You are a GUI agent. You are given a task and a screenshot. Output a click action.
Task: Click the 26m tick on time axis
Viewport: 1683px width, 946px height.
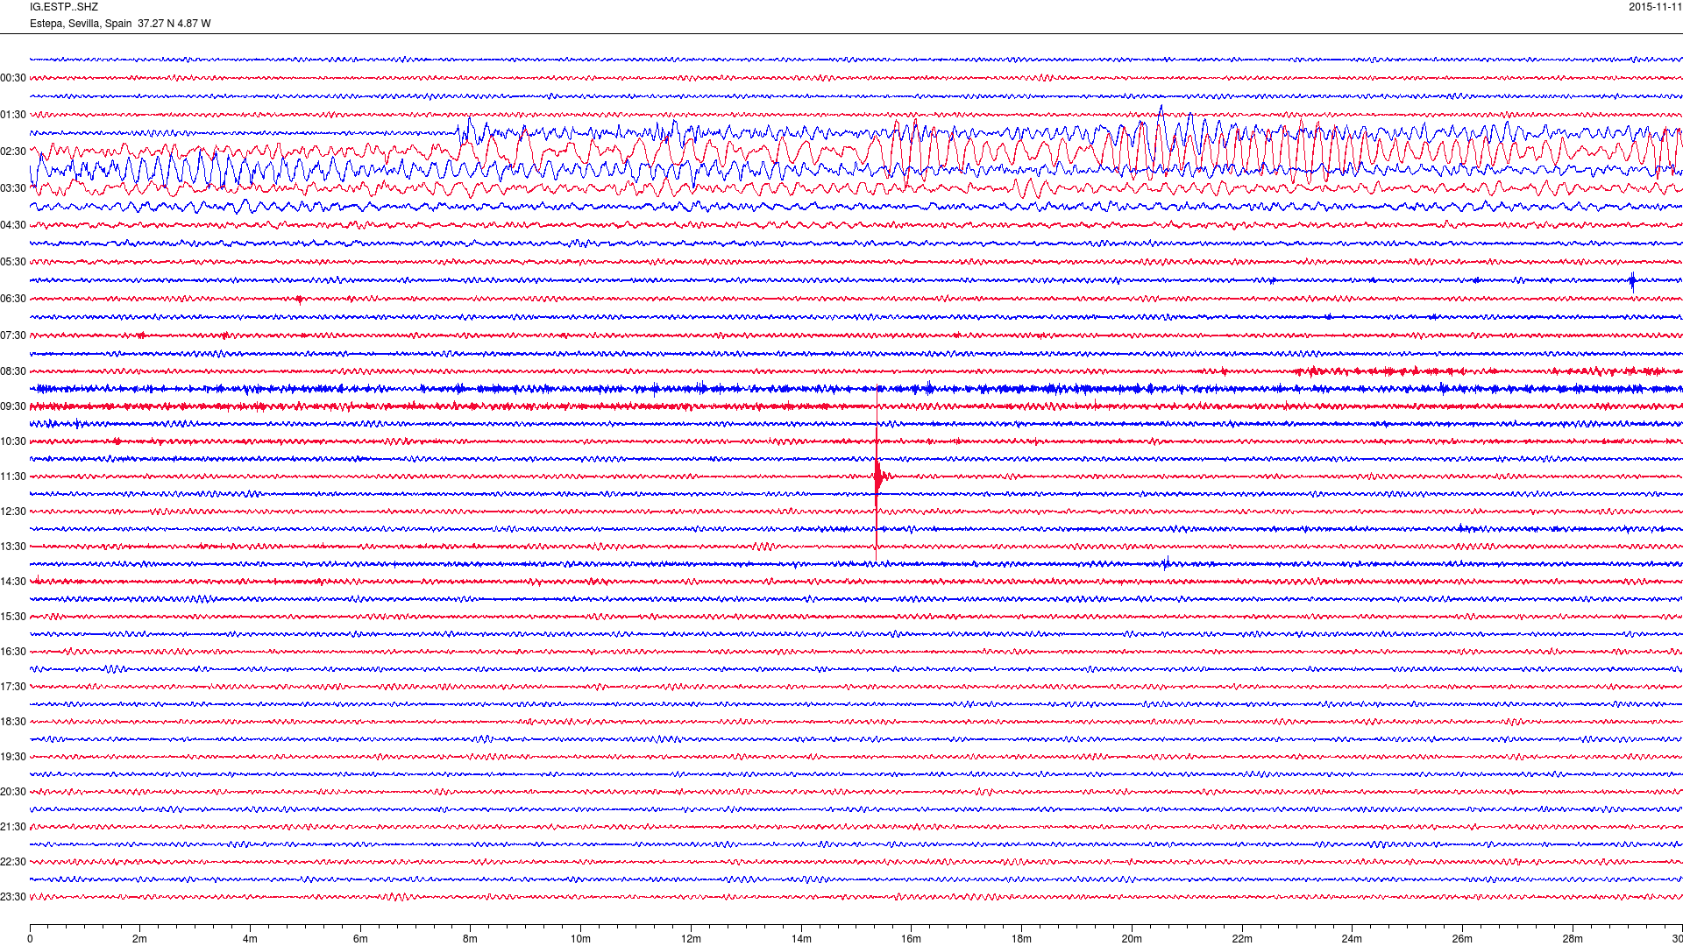click(1462, 939)
